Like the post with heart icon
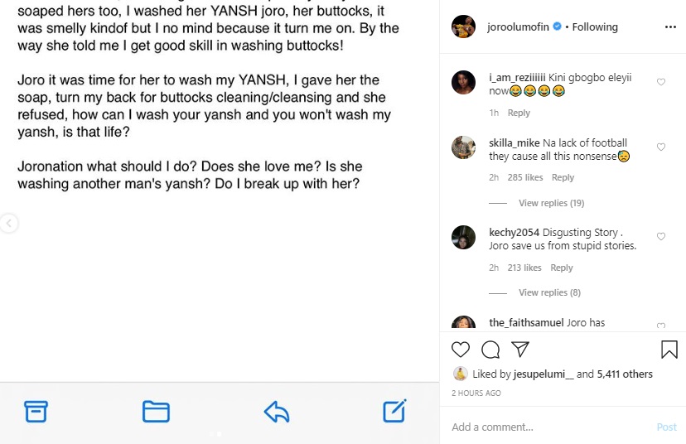The width and height of the screenshot is (686, 444). (461, 349)
